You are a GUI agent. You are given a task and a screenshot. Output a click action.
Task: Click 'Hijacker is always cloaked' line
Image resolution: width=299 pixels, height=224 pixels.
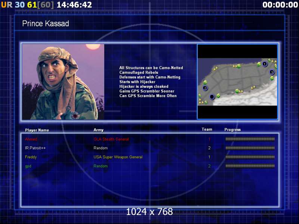tap(144, 87)
